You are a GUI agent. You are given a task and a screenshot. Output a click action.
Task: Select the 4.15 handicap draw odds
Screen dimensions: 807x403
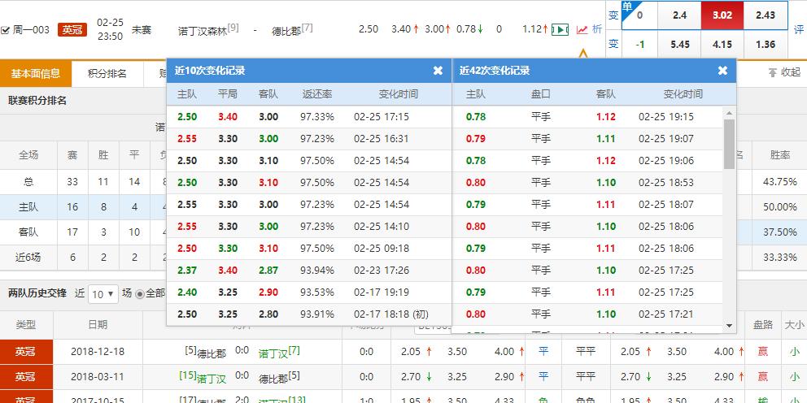coord(722,45)
